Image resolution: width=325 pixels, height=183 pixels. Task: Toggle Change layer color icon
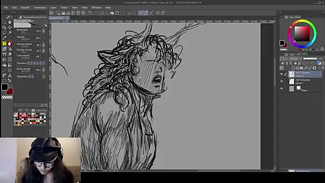pos(319,63)
